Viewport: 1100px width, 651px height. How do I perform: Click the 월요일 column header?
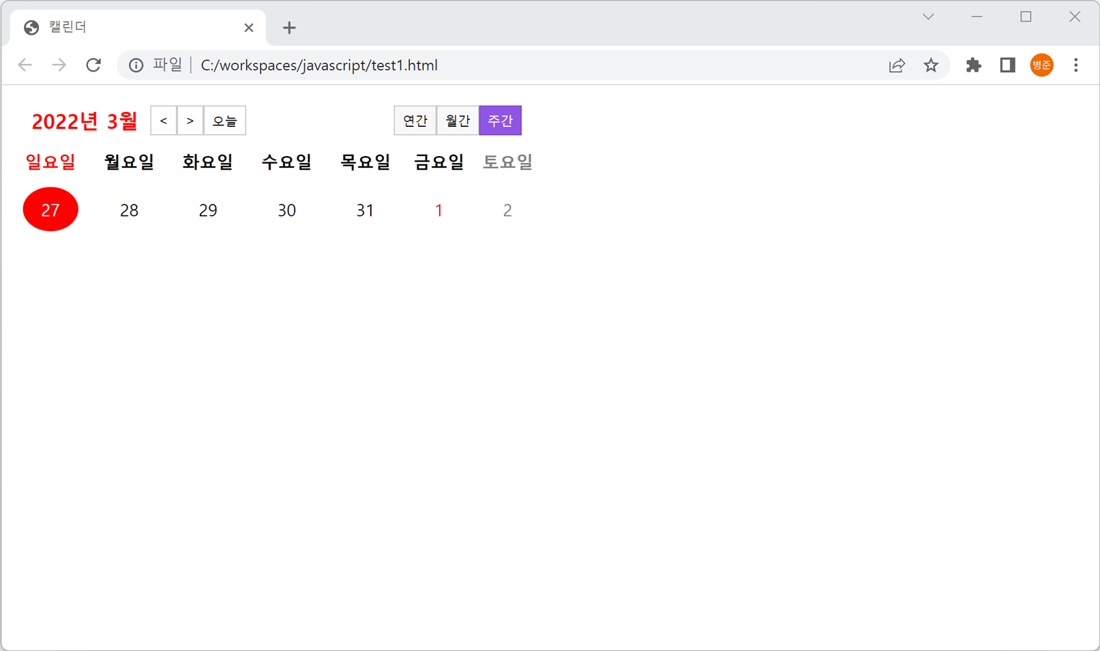click(x=130, y=162)
